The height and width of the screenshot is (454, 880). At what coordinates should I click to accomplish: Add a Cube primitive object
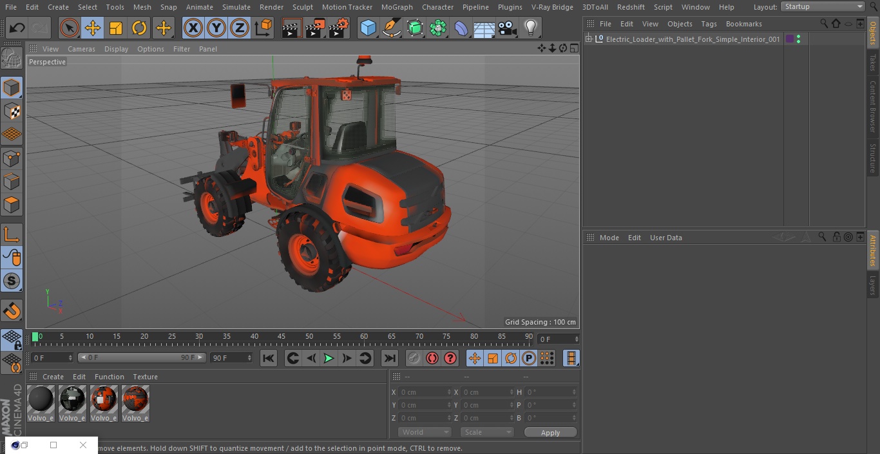click(368, 28)
